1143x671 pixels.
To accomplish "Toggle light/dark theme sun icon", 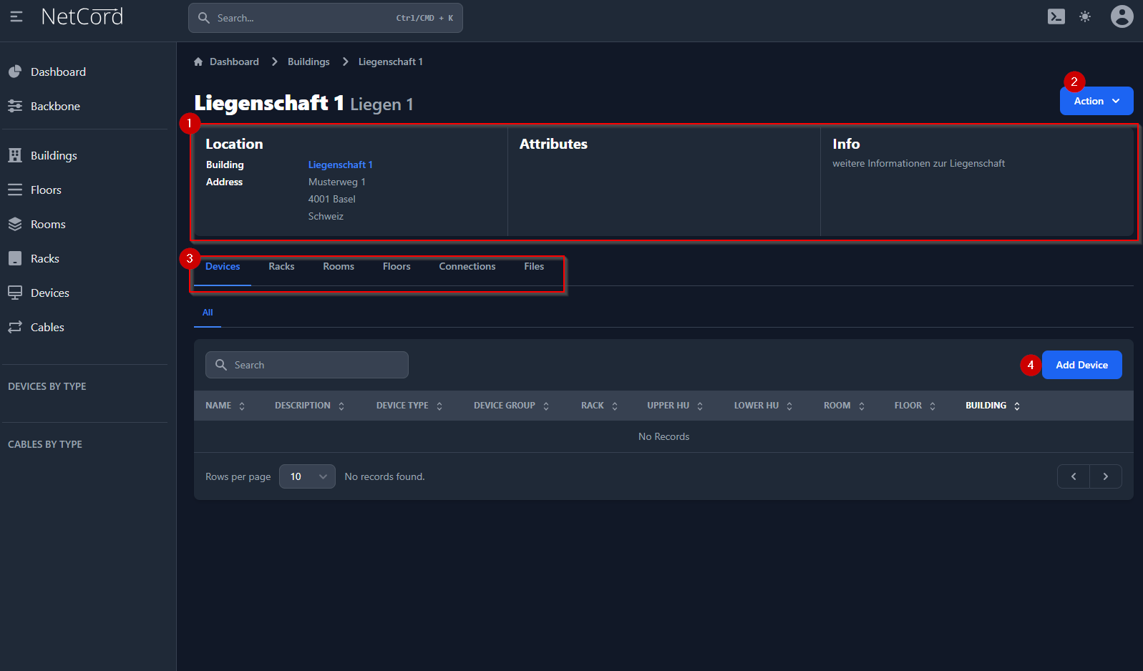I will pos(1085,16).
